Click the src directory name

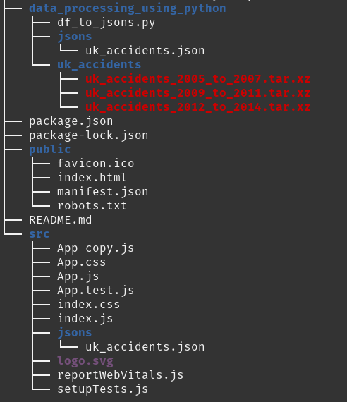[x=39, y=234]
